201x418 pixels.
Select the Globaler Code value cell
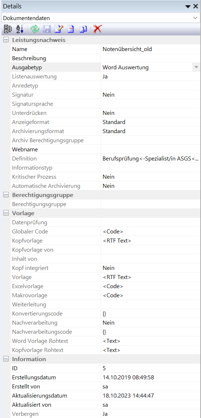[150, 231]
